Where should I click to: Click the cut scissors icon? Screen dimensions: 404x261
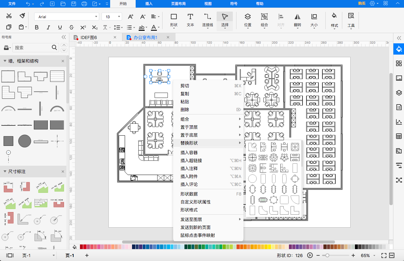coord(9,16)
